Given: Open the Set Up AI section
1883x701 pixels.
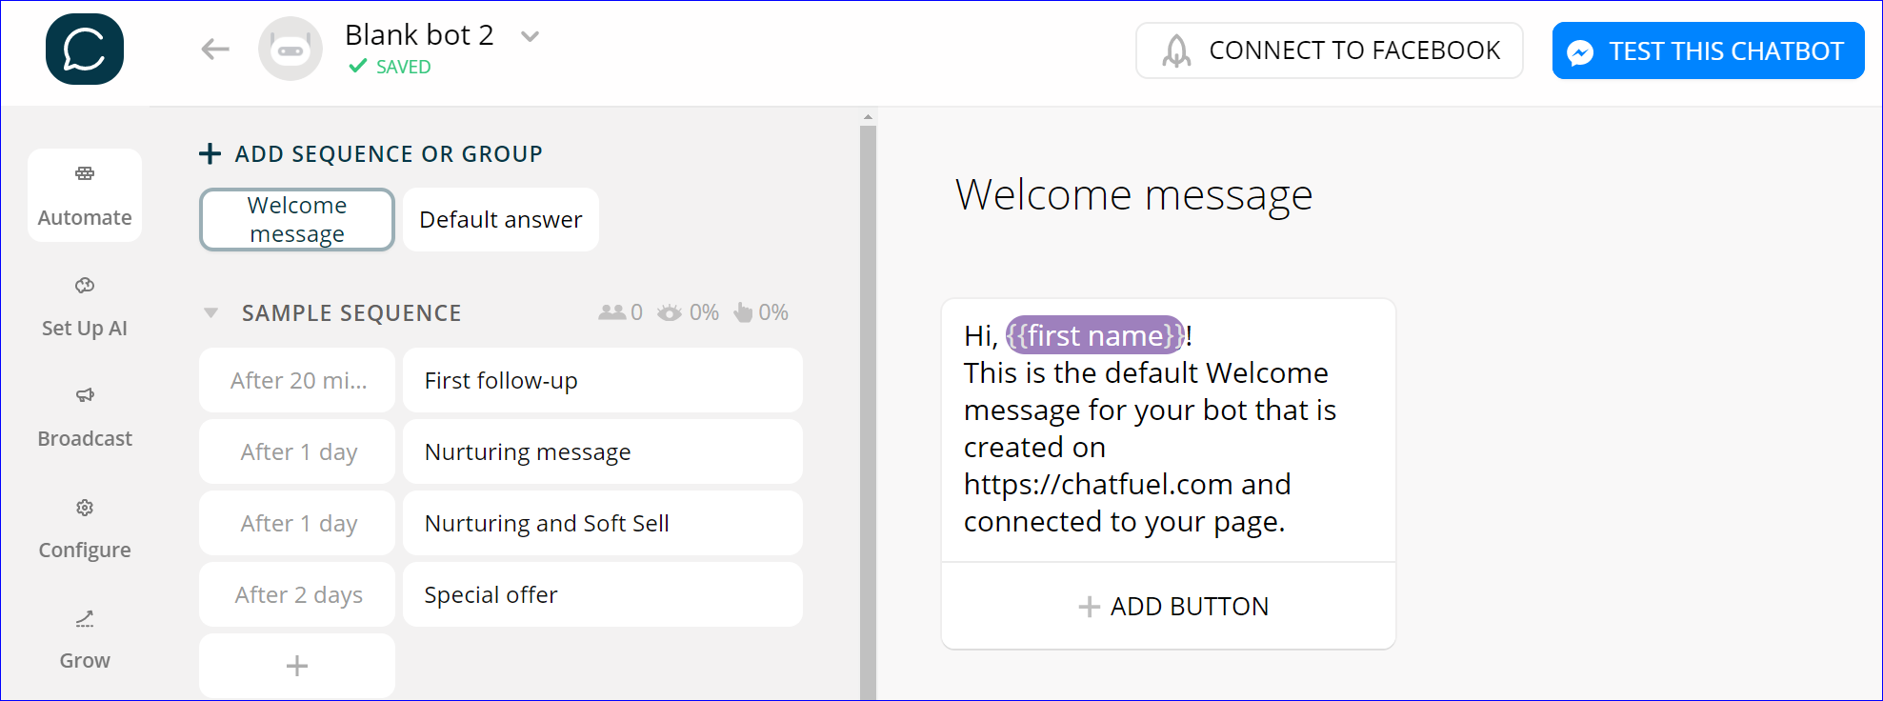Looking at the screenshot, I should [85, 307].
